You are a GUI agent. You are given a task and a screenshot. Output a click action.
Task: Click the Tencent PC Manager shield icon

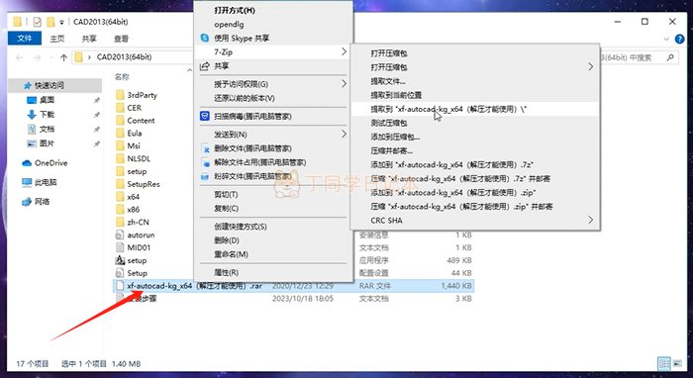click(x=204, y=116)
